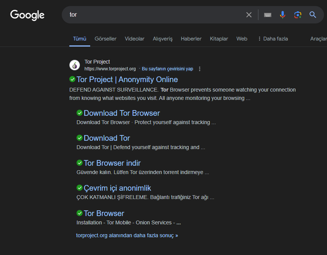The width and height of the screenshot is (327, 255).
Task: Click the Tor Project onion favicon
Action: [75, 65]
